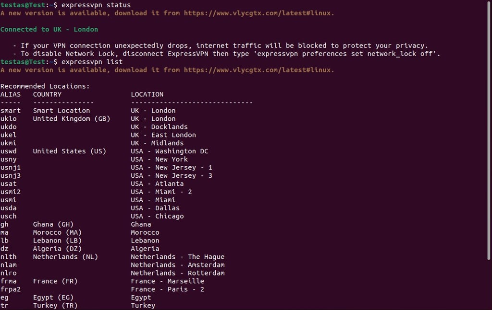This screenshot has height=310, width=492.
Task: Click the 'uswd' alias
Action: pyautogui.click(x=9, y=151)
